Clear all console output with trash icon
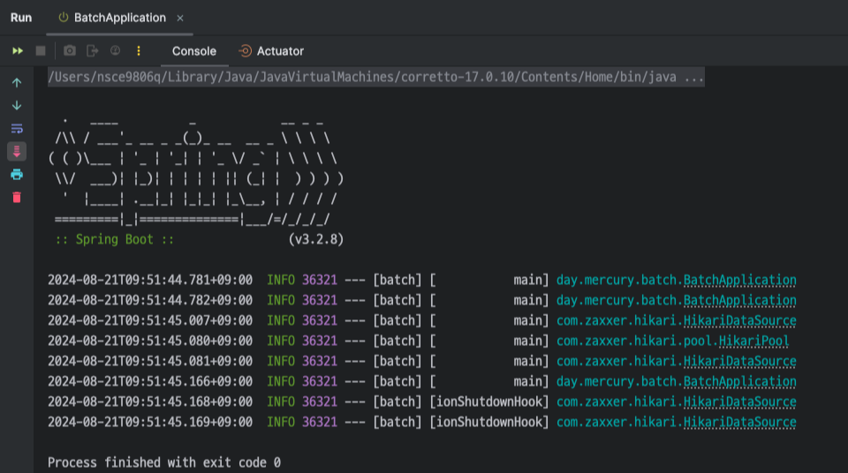The image size is (848, 473). (17, 198)
